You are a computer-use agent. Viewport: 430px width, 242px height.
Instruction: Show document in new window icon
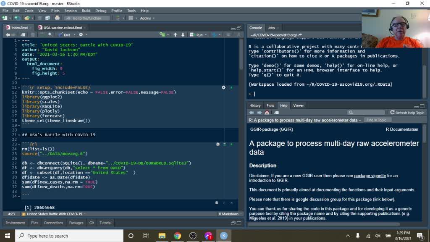pyautogui.click(x=24, y=35)
